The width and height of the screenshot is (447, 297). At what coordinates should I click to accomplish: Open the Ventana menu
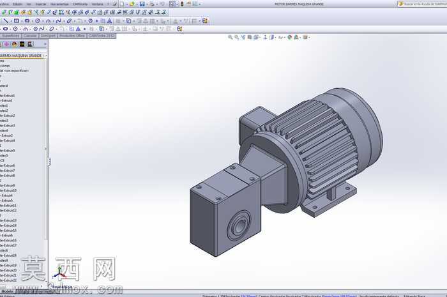coord(98,4)
